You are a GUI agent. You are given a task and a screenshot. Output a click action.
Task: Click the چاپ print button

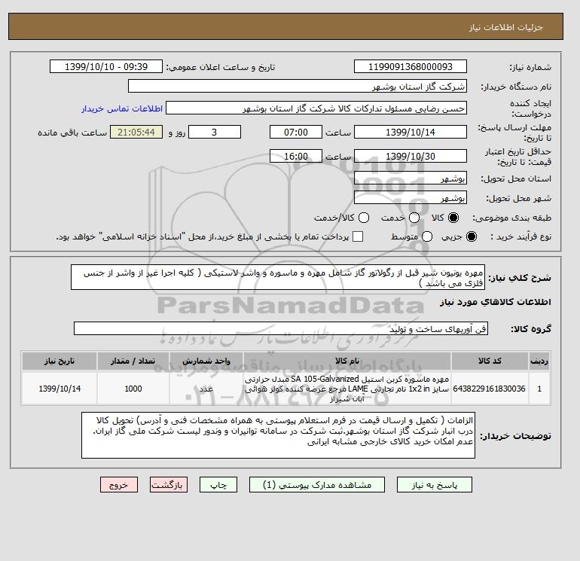point(218,485)
